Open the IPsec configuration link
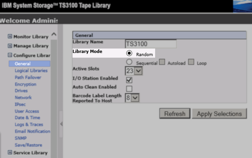Screen dimensions: 252x158 [x=20, y=104]
